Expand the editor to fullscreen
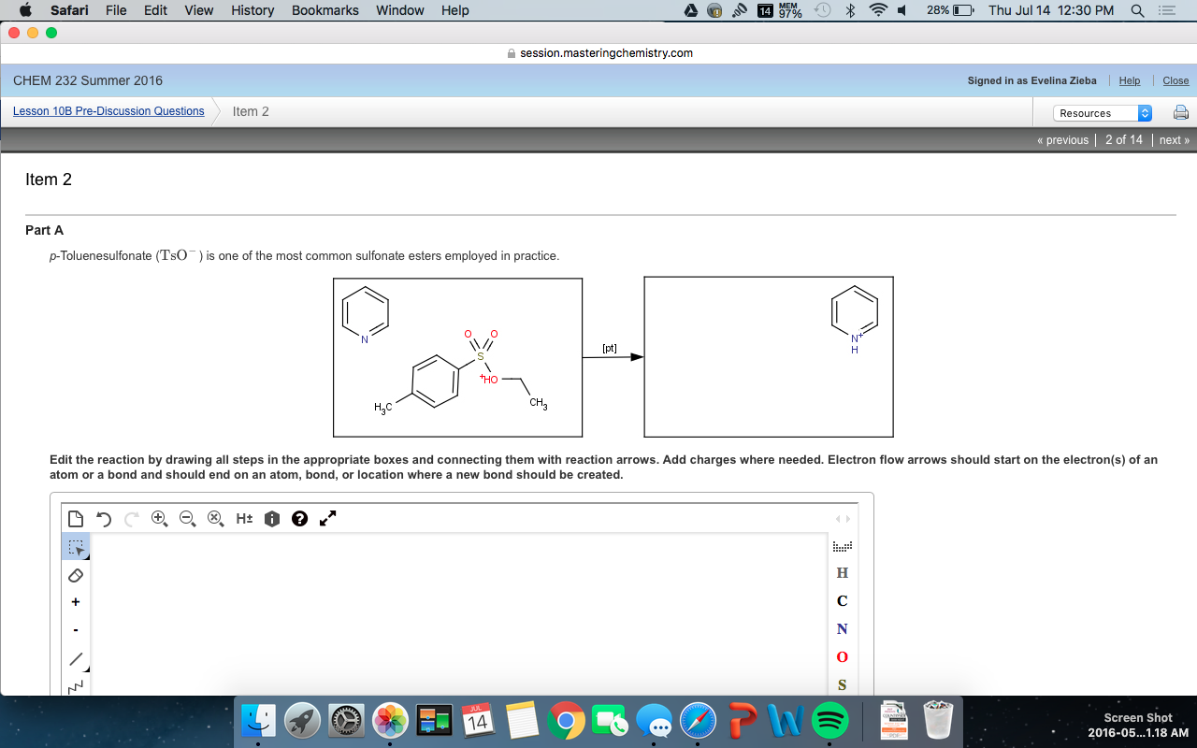Image resolution: width=1197 pixels, height=748 pixels. (x=326, y=518)
